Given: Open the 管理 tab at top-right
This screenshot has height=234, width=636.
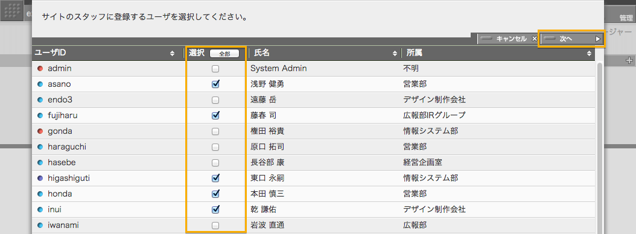Looking at the screenshot, I should click(x=626, y=18).
